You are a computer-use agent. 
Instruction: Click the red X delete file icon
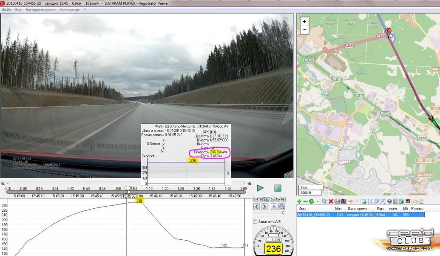(x=331, y=201)
